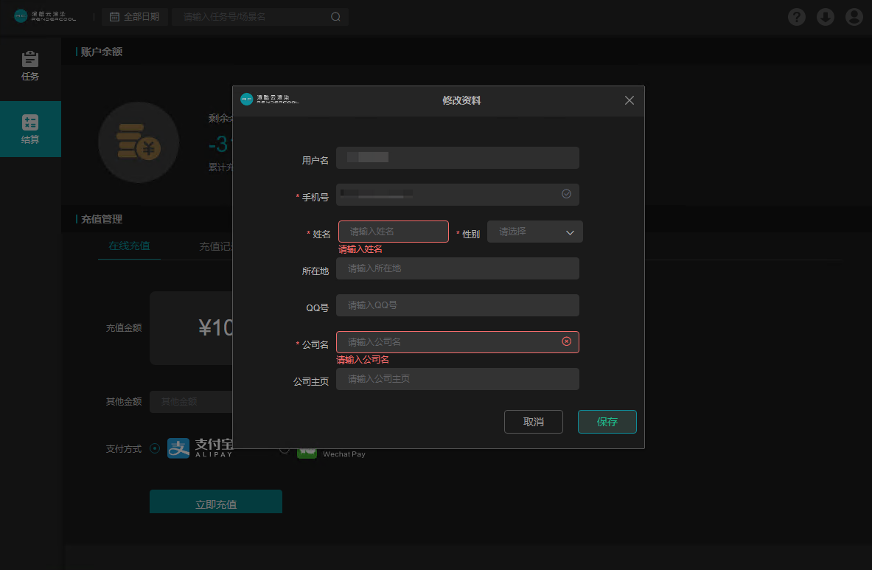The height and width of the screenshot is (570, 872).
Task: Click the help question mark icon
Action: point(796,17)
